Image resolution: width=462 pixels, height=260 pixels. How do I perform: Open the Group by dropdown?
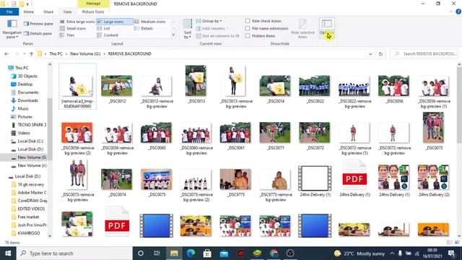coord(209,21)
